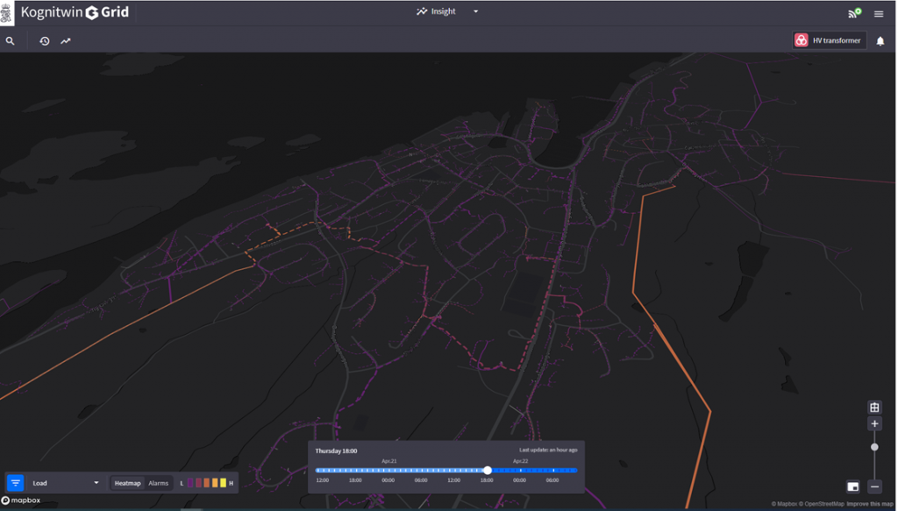Switch to Heatmap view
The width and height of the screenshot is (898, 511).
(127, 483)
